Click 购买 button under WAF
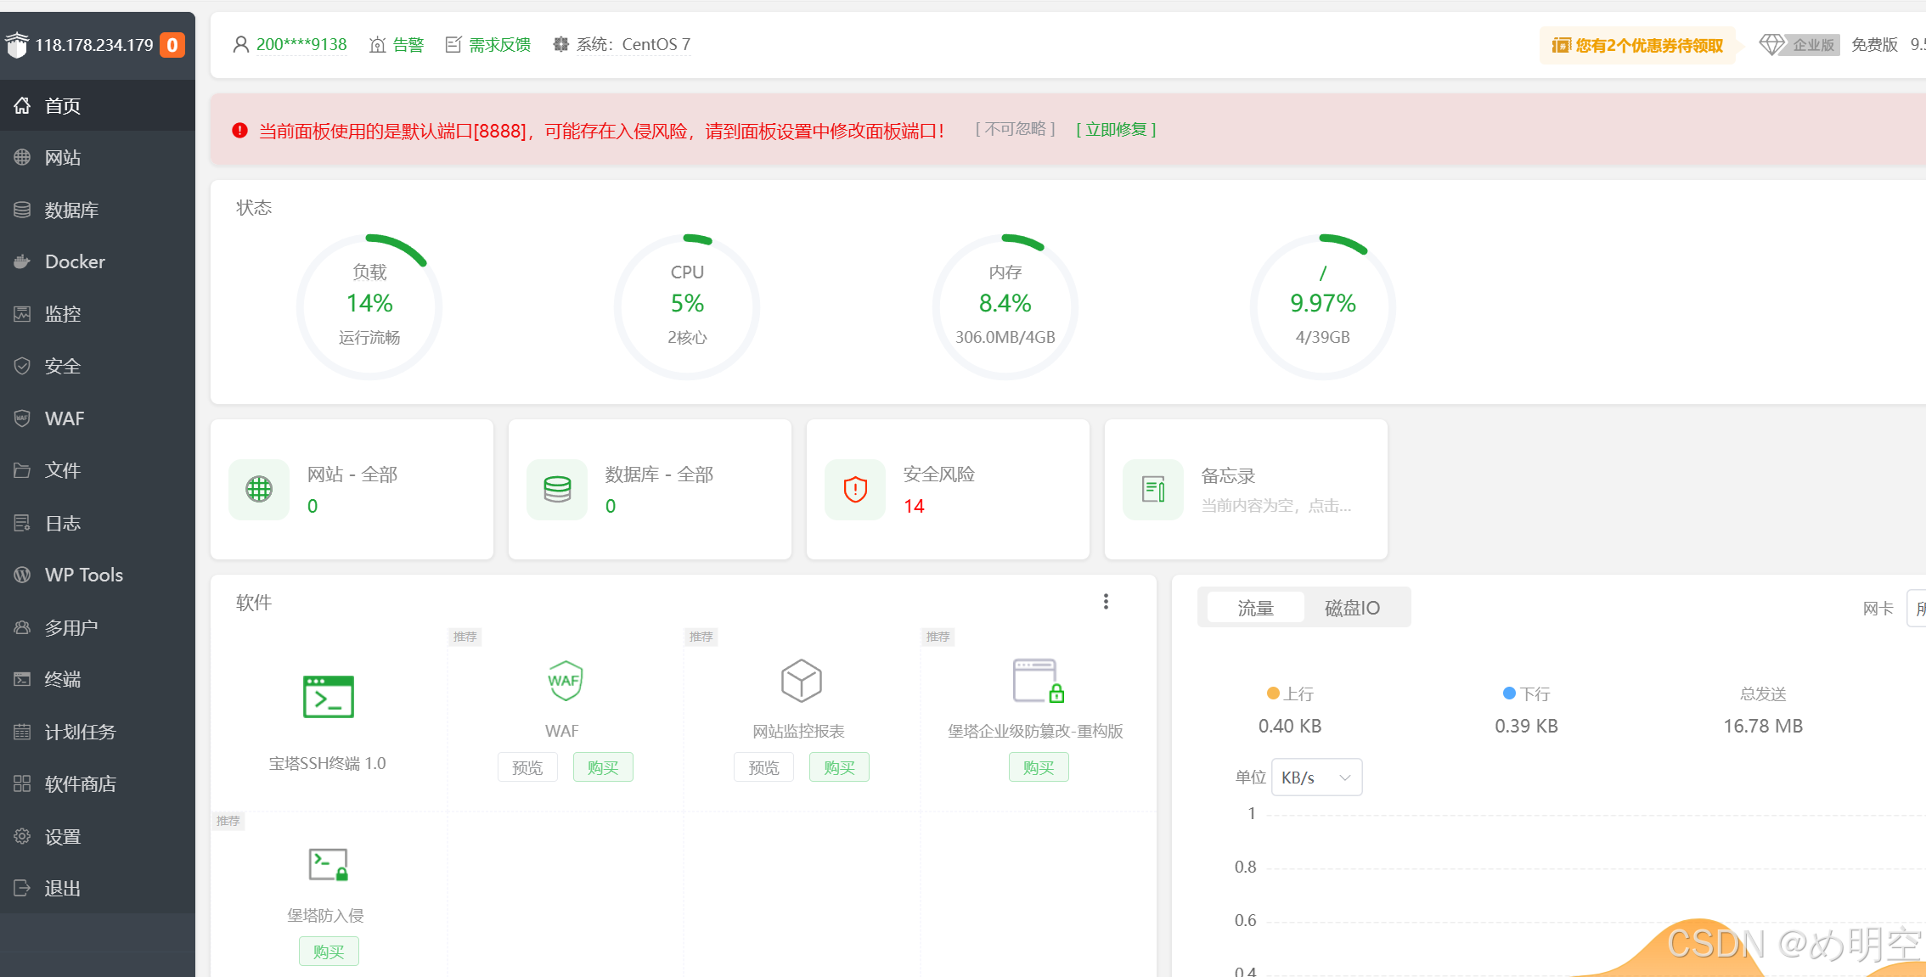1926x977 pixels. [x=602, y=767]
